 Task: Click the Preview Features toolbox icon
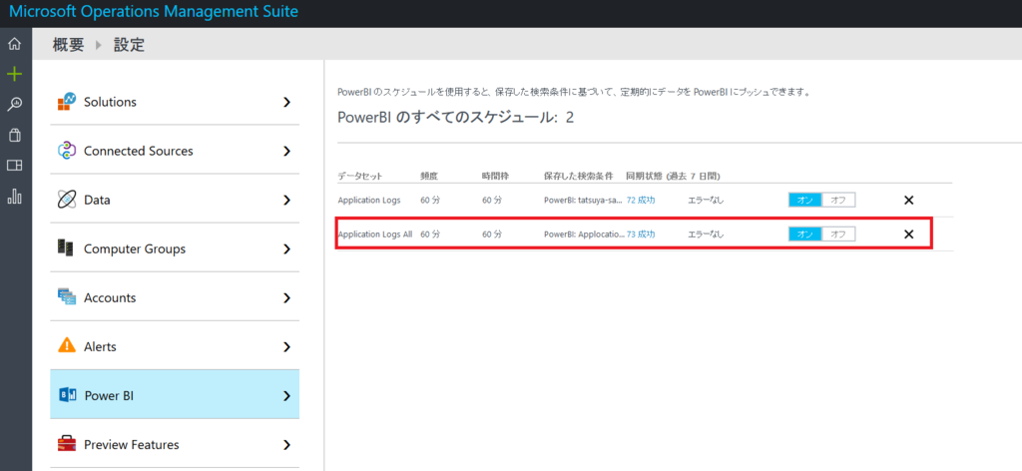pos(67,444)
